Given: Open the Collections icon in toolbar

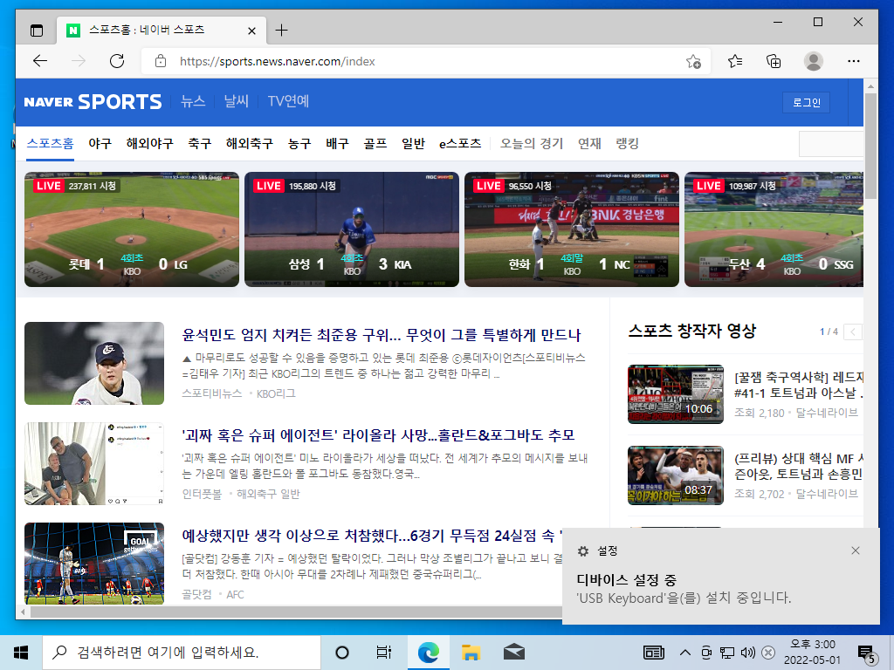Looking at the screenshot, I should [774, 61].
